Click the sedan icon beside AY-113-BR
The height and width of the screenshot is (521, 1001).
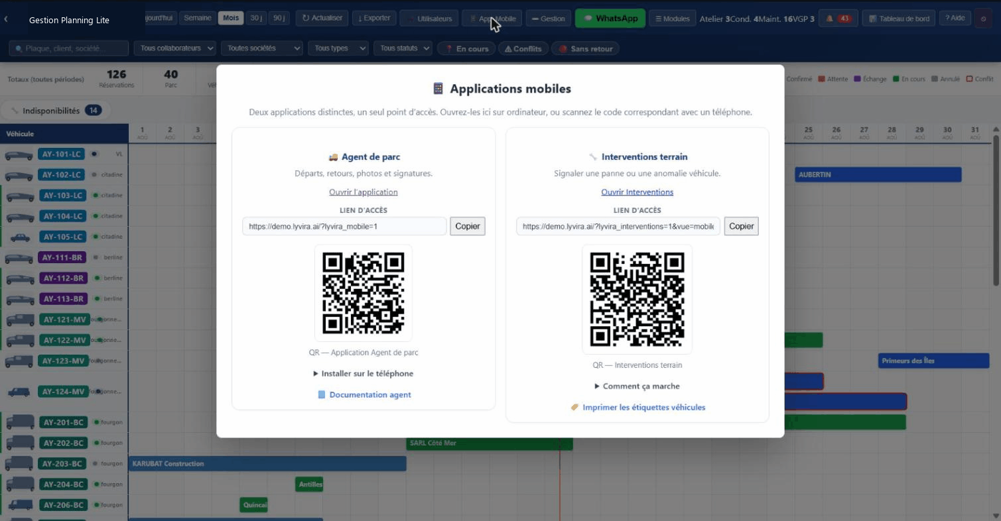coord(19,299)
